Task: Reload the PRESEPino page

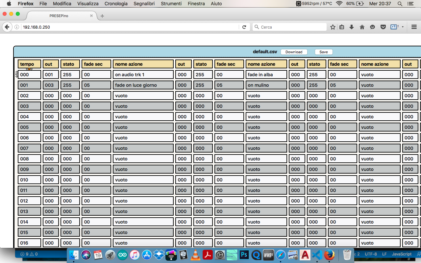Action: (244, 27)
